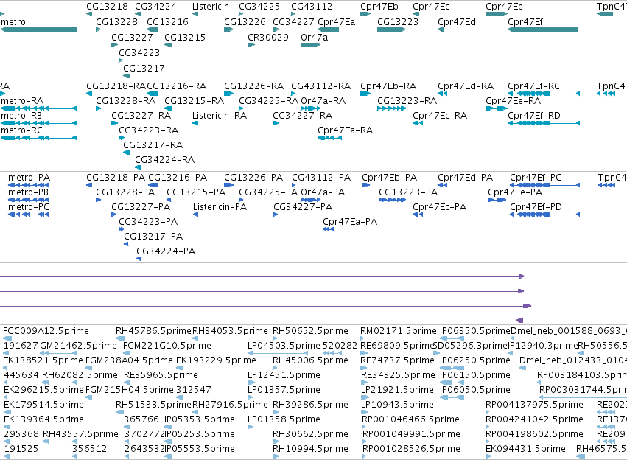Select the LP04503.5prime EST label
627x460 pixels.
[284, 346]
